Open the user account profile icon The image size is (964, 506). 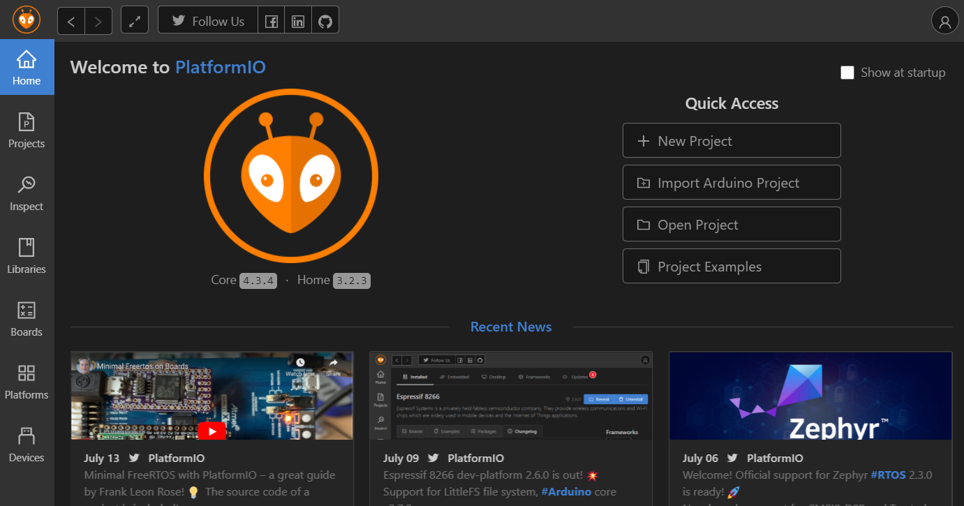945,21
